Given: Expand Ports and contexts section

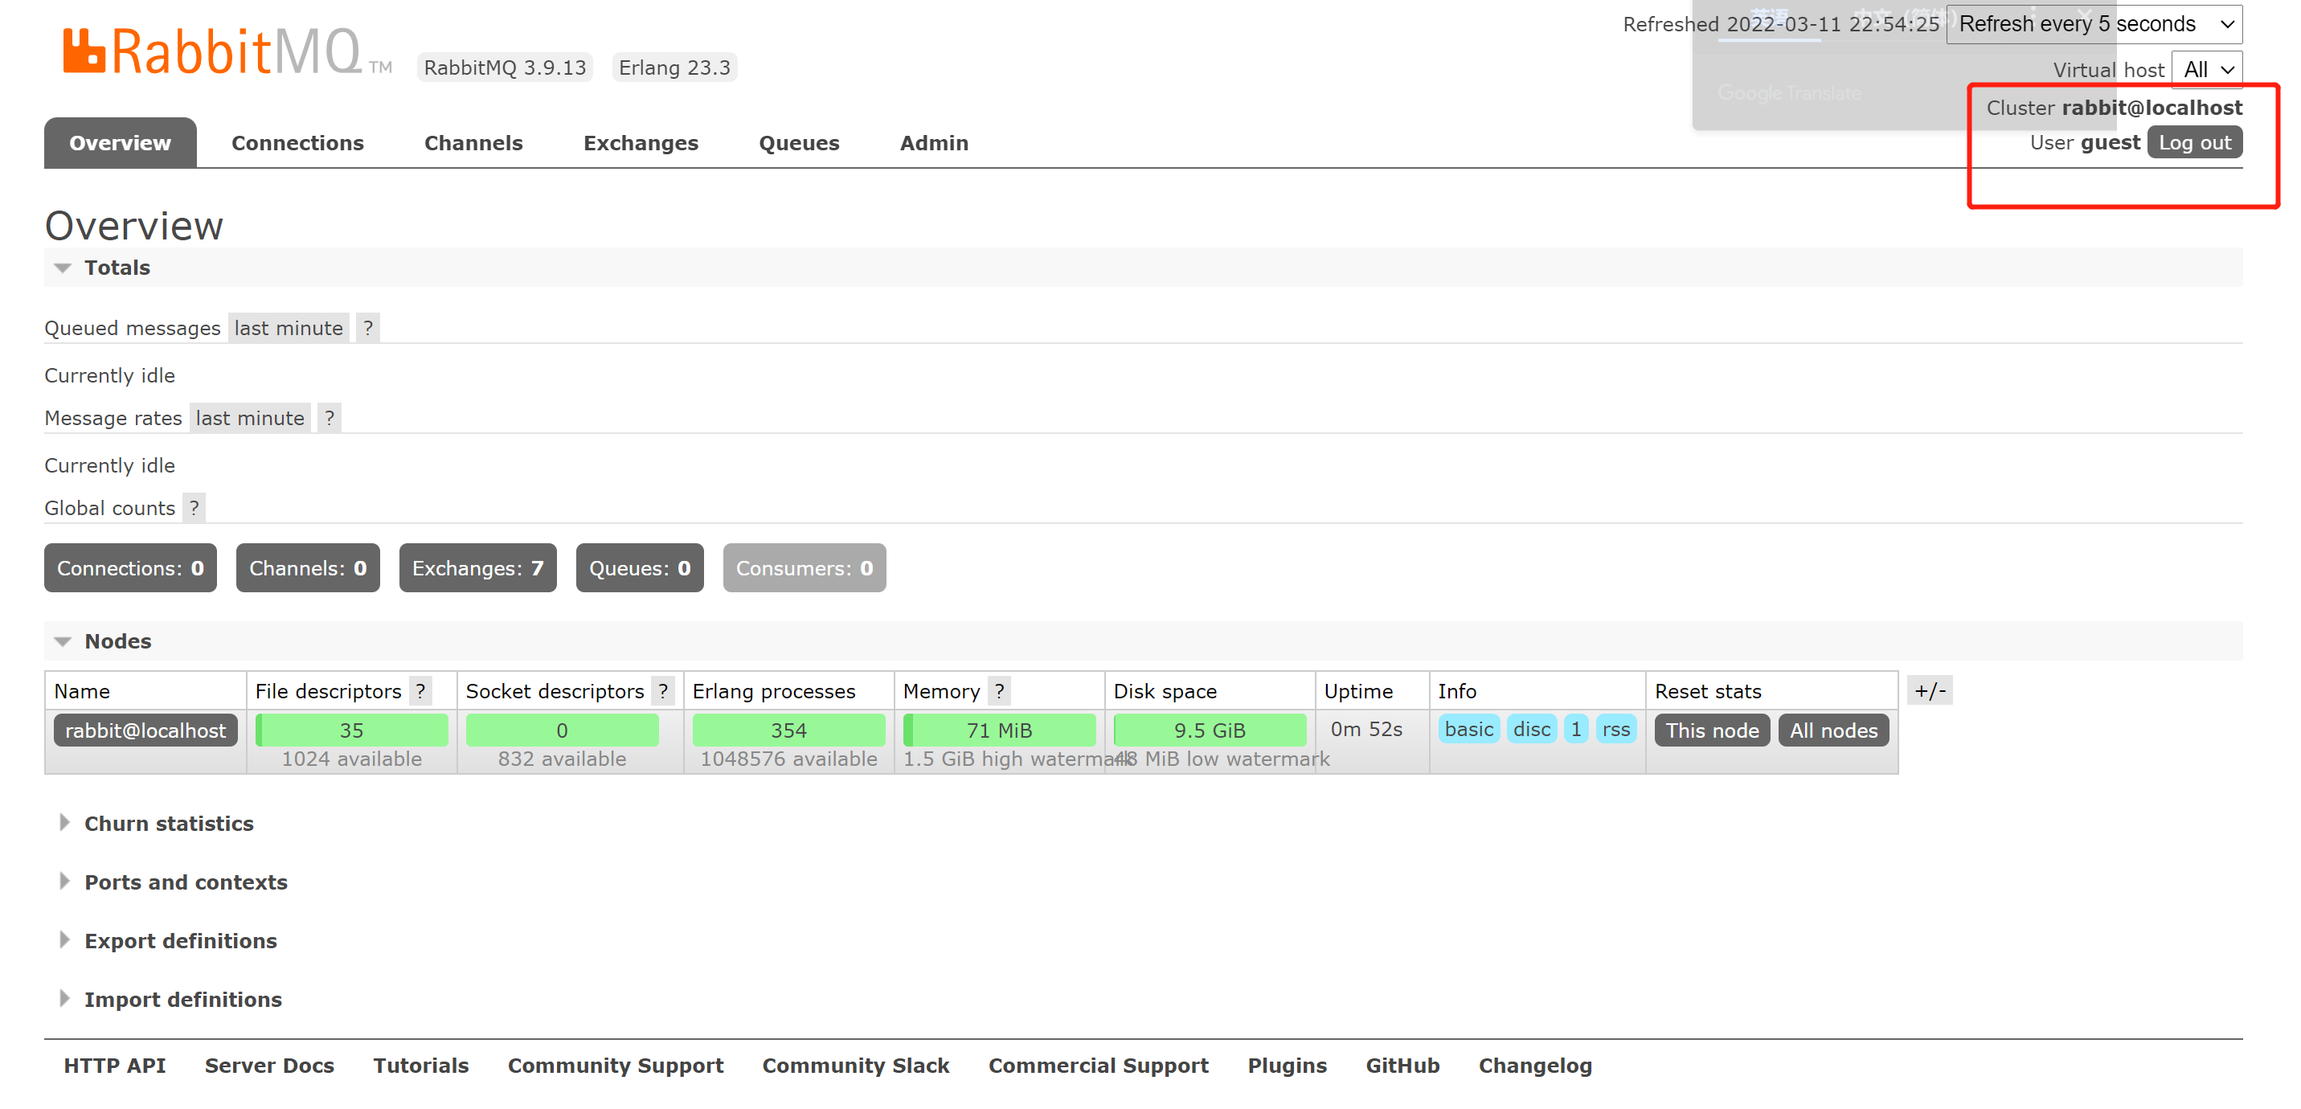Looking at the screenshot, I should pyautogui.click(x=185, y=882).
